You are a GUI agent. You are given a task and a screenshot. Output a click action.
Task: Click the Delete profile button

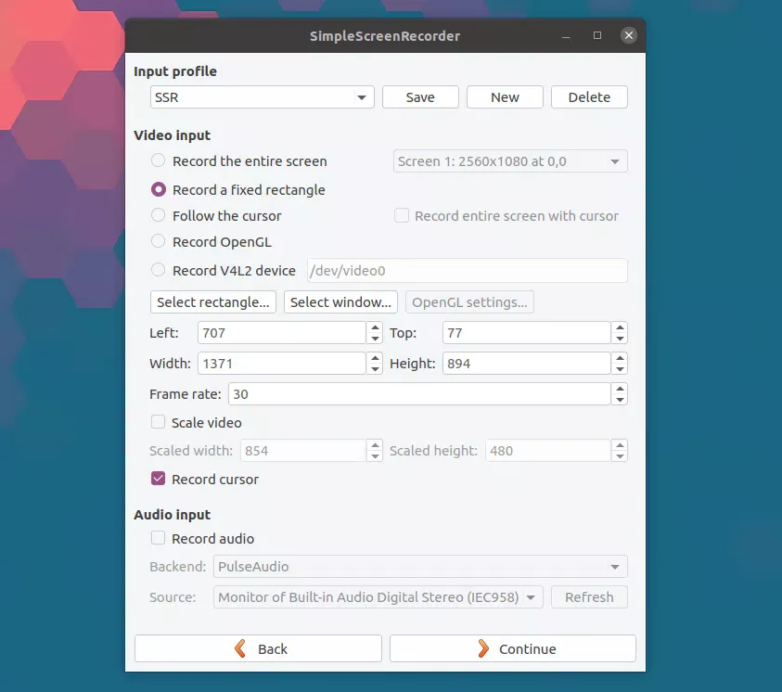[x=589, y=97]
